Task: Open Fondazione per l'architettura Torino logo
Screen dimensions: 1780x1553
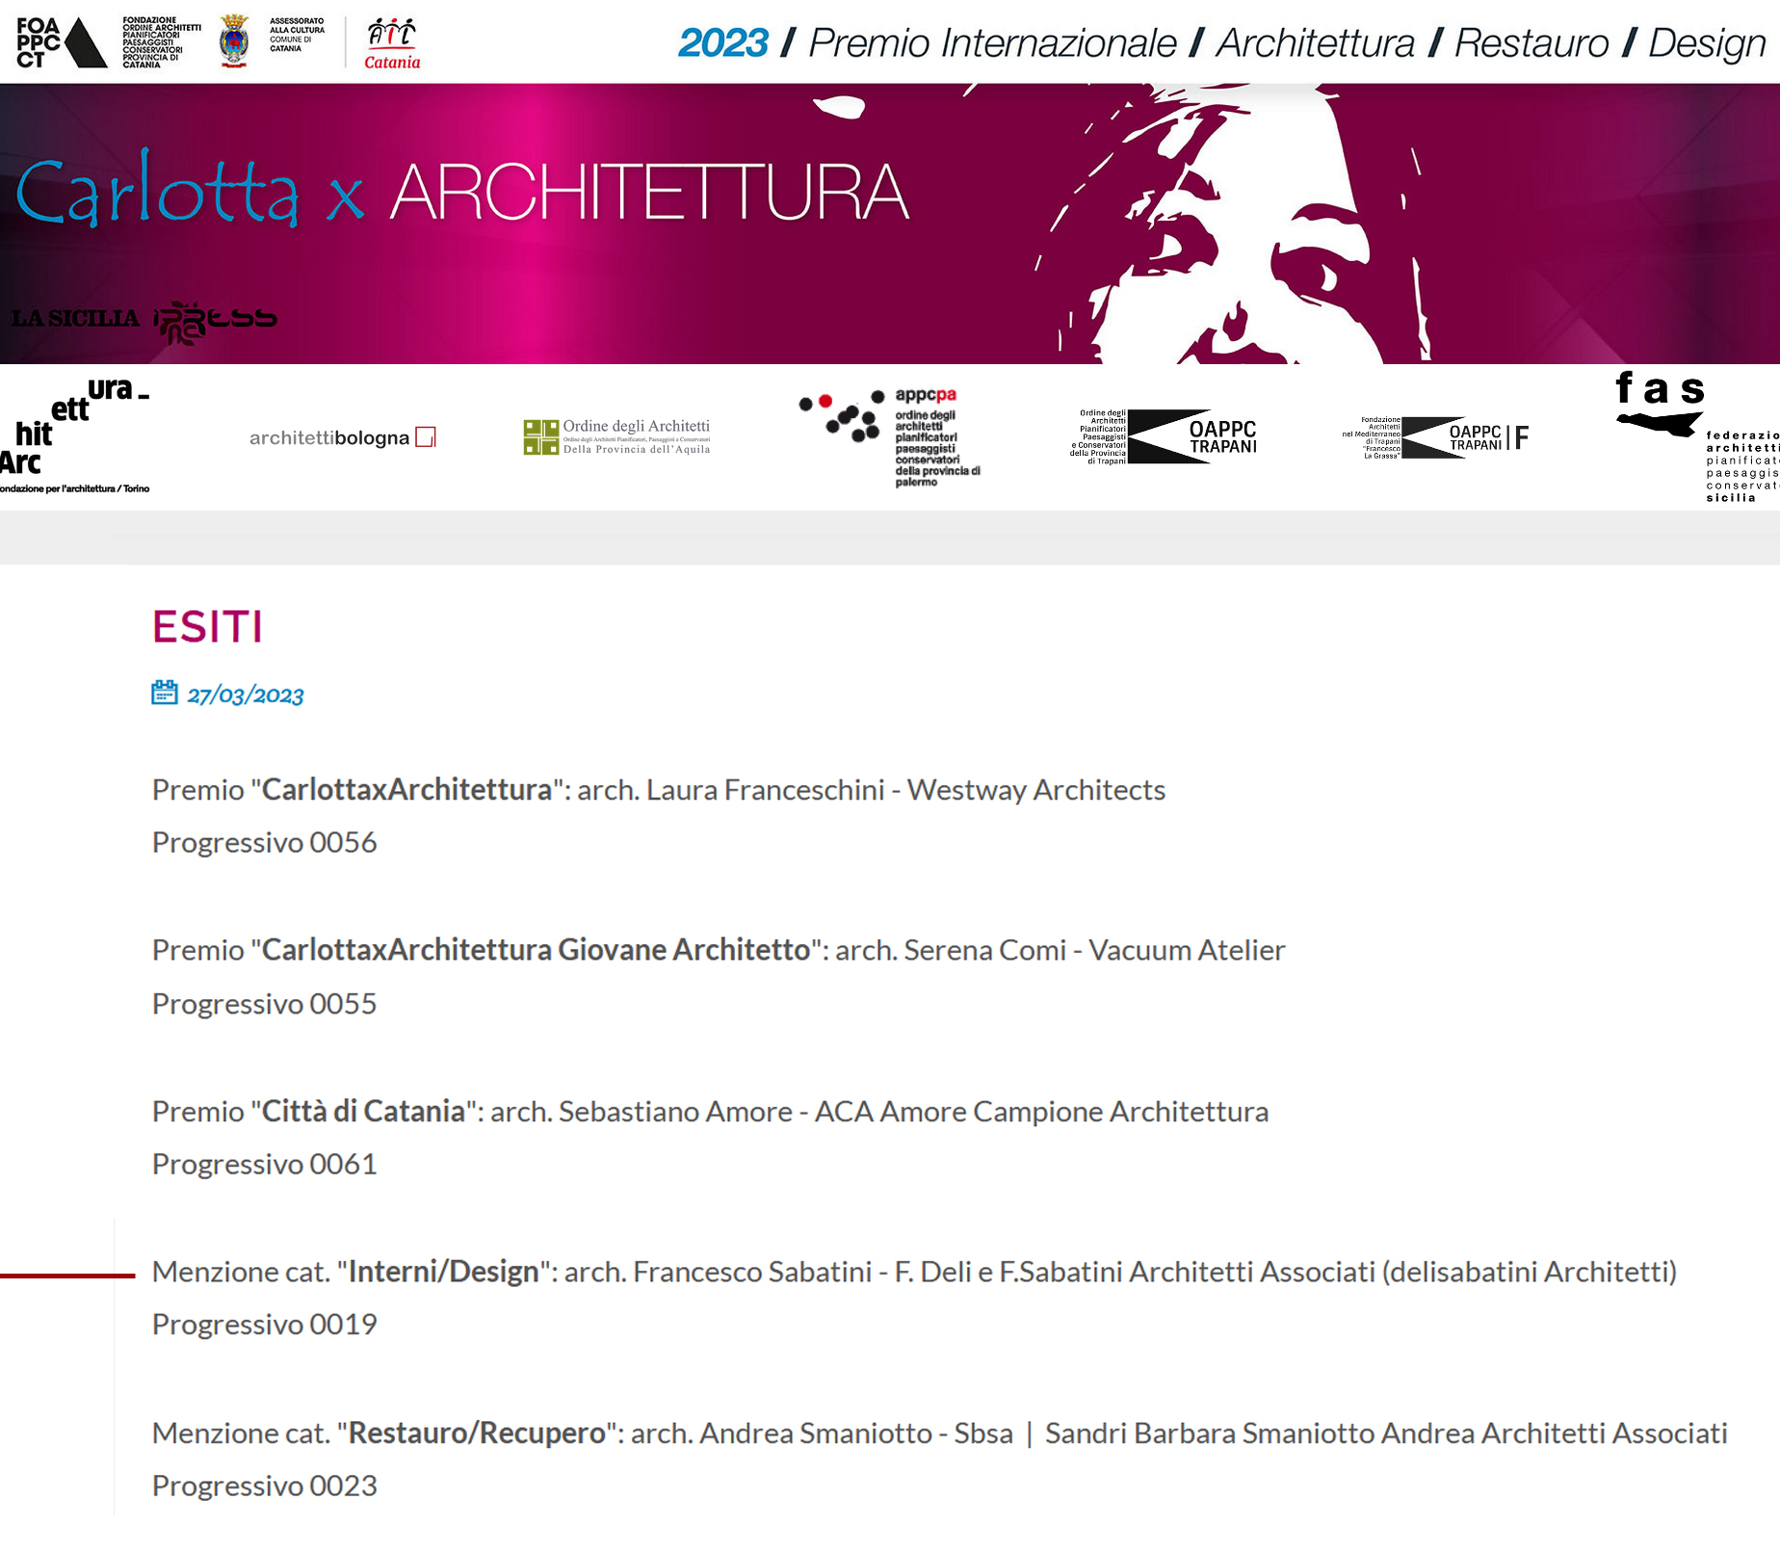Action: [75, 435]
